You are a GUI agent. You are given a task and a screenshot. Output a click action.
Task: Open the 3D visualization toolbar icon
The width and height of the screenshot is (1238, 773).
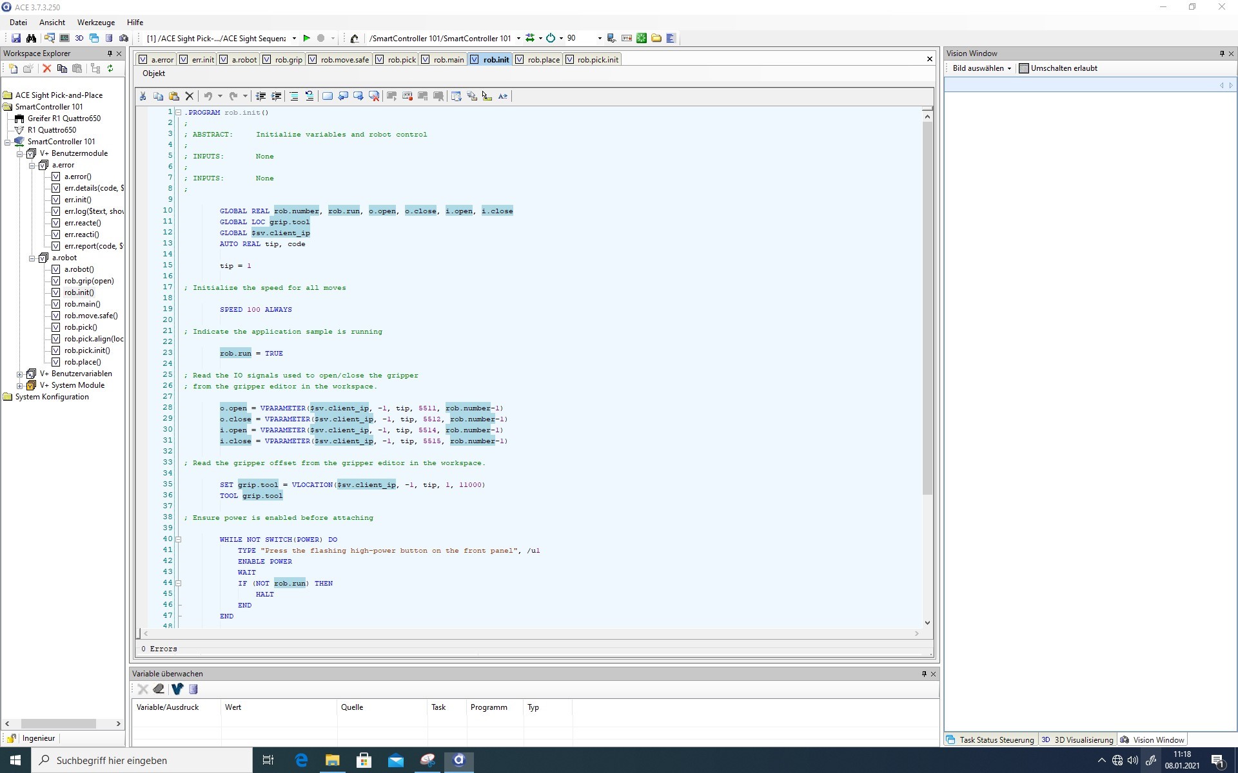pos(79,38)
